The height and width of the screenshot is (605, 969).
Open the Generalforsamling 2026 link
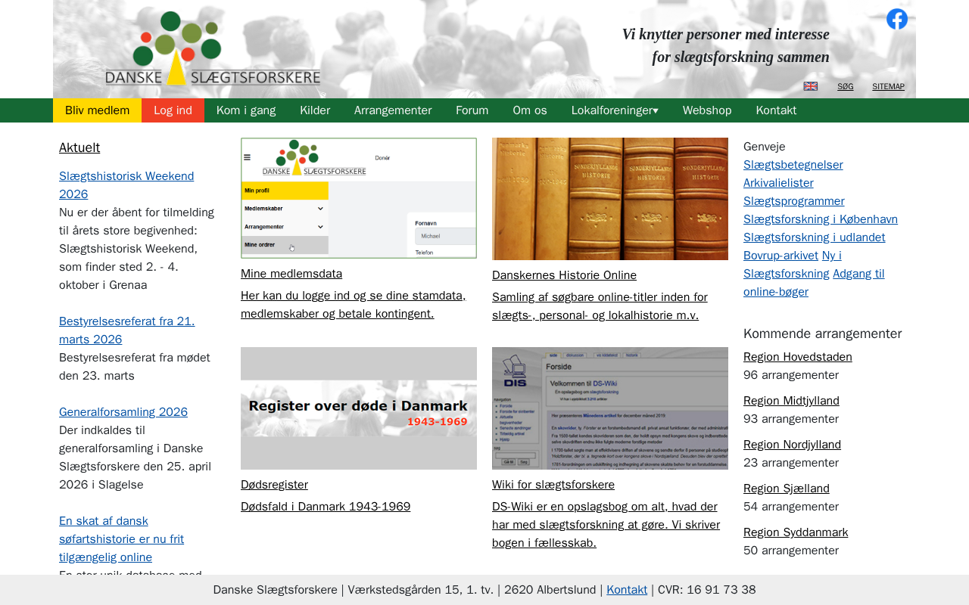click(x=123, y=412)
